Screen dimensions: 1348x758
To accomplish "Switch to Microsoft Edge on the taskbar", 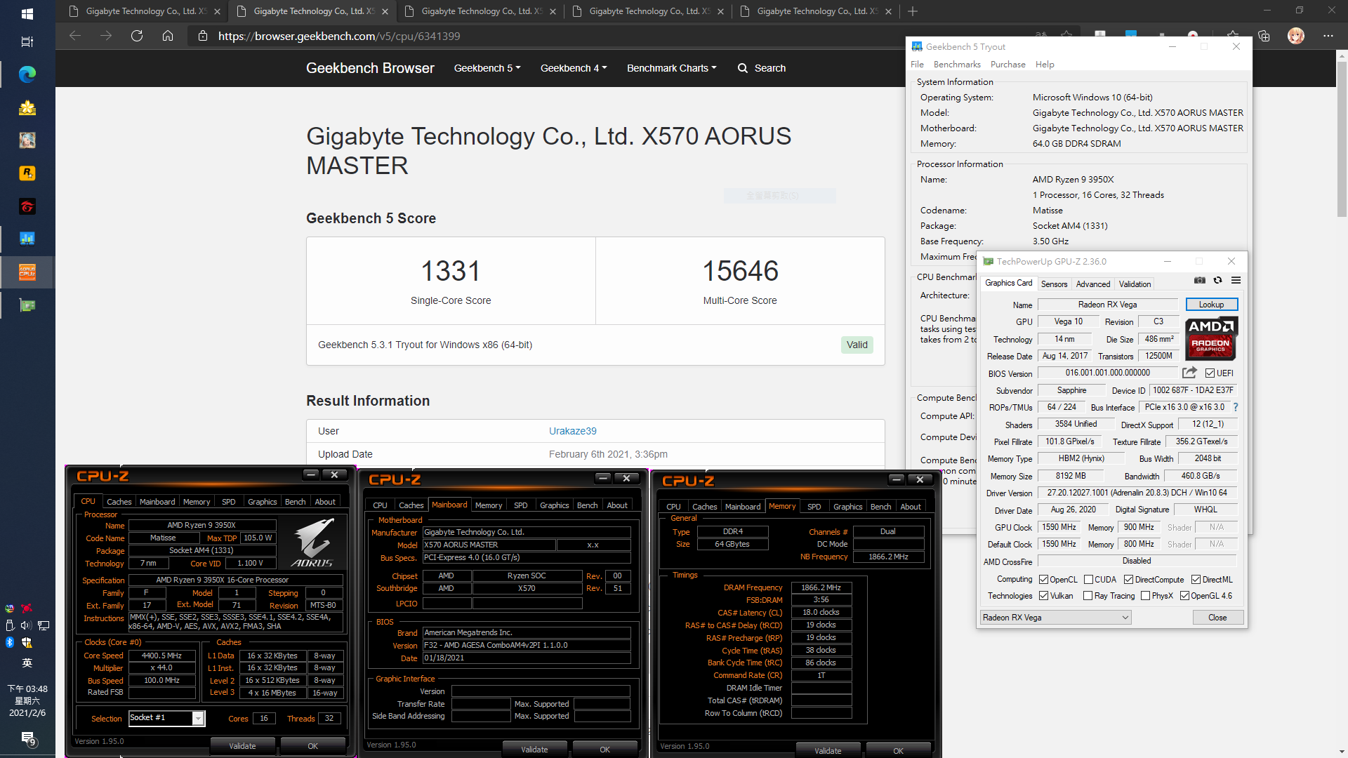I will coord(27,74).
